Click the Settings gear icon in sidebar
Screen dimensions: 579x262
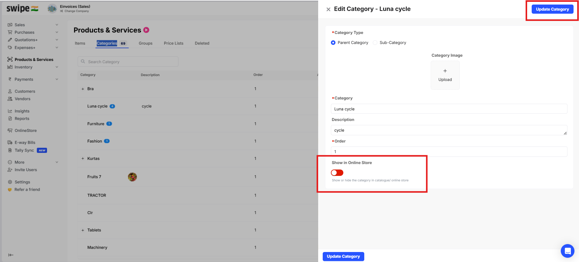pyautogui.click(x=10, y=182)
